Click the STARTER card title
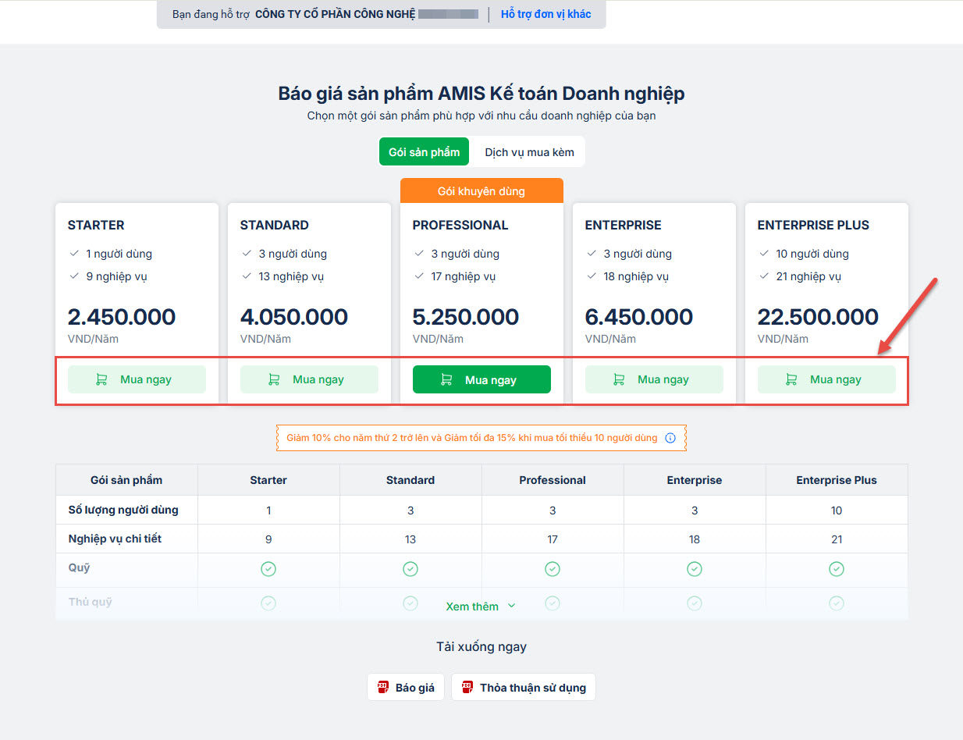 (96, 225)
